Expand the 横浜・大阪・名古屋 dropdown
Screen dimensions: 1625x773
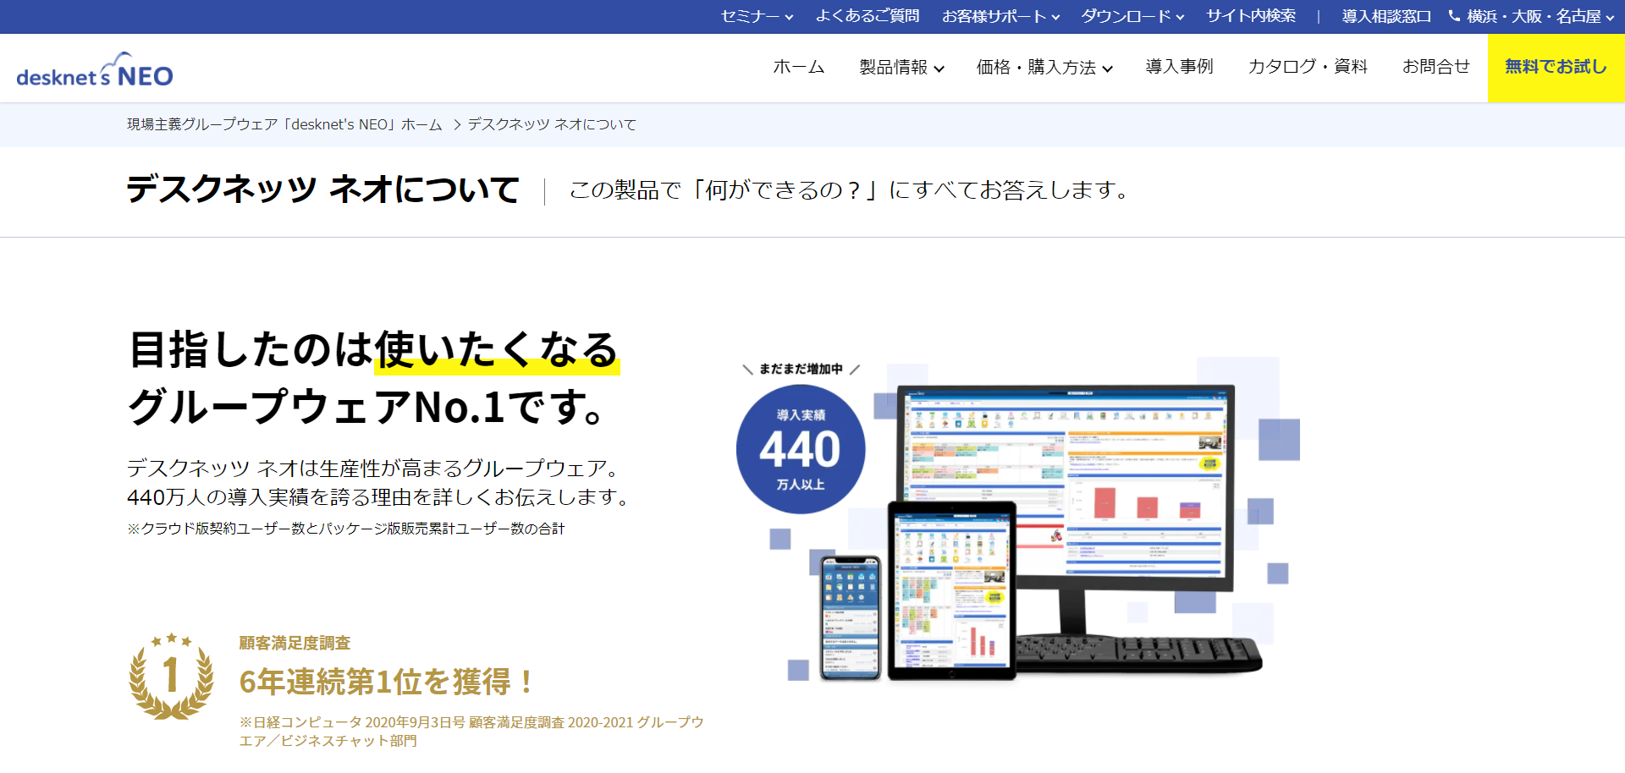1540,16
